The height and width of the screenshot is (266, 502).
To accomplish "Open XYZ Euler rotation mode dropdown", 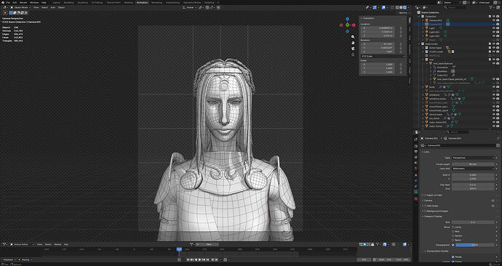I will (382, 56).
